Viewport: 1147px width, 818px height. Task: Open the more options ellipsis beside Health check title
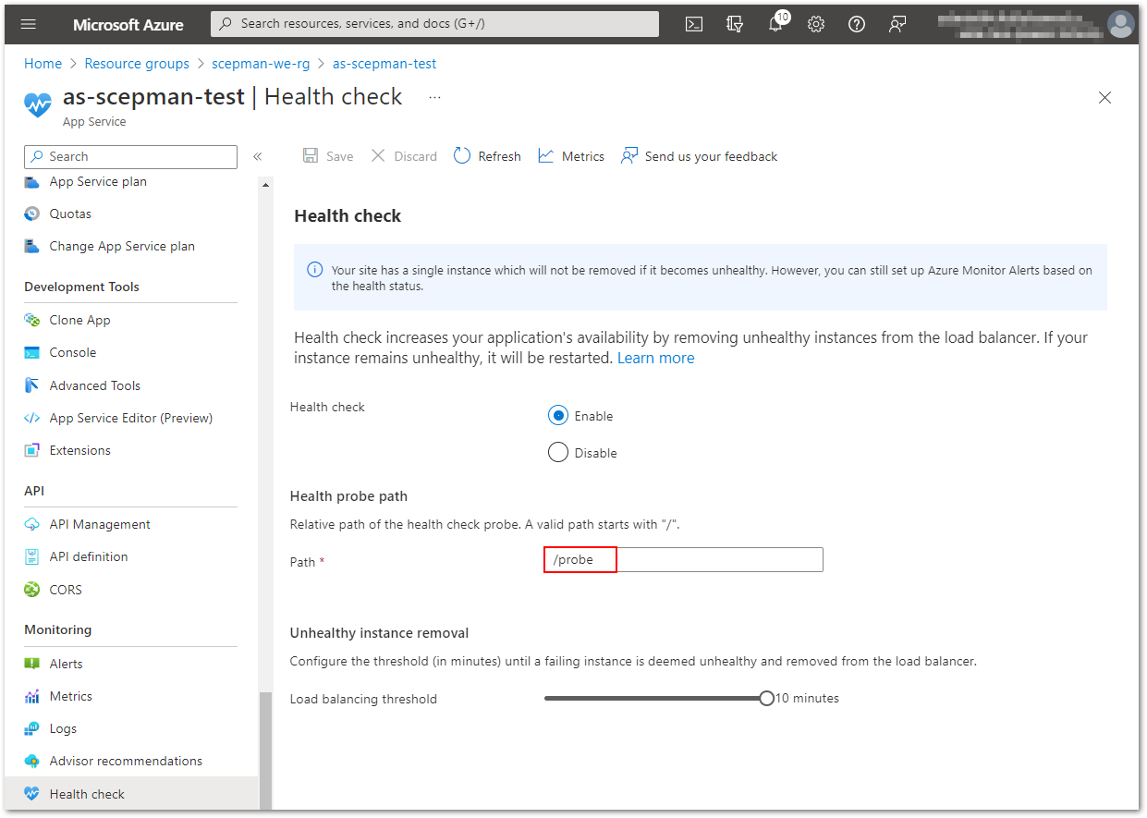coord(435,97)
